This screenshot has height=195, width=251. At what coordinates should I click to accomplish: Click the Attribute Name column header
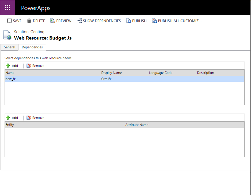137,125
